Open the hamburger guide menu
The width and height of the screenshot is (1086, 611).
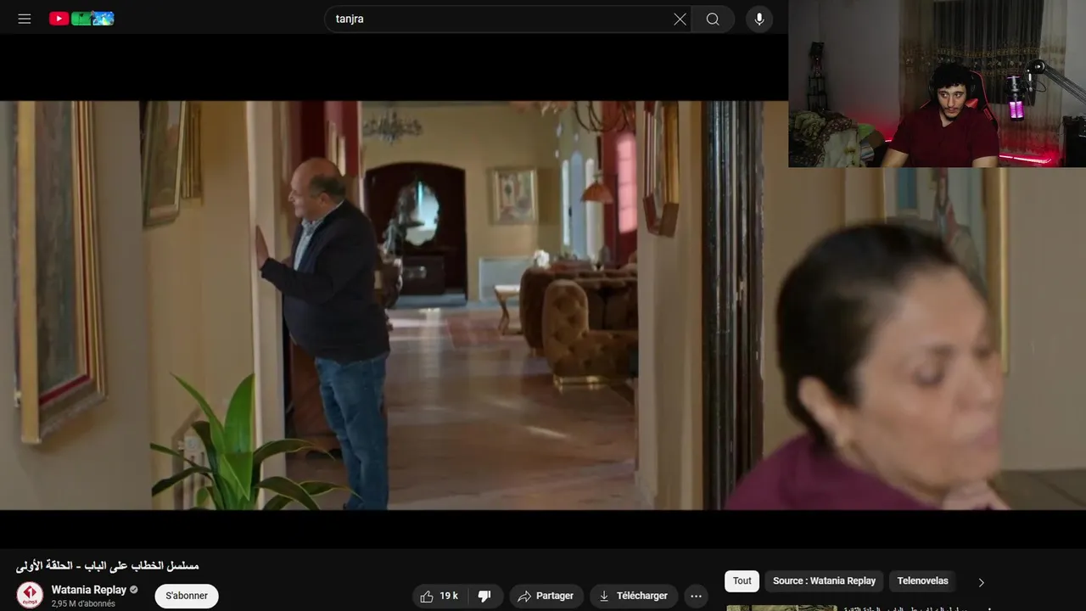[25, 19]
